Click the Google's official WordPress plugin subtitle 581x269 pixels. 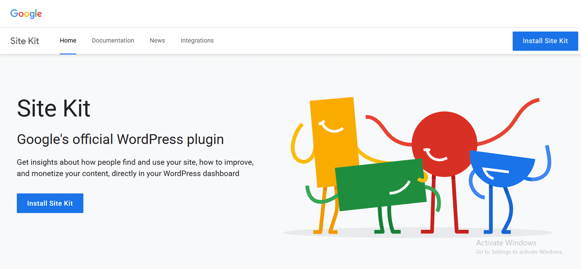120,139
